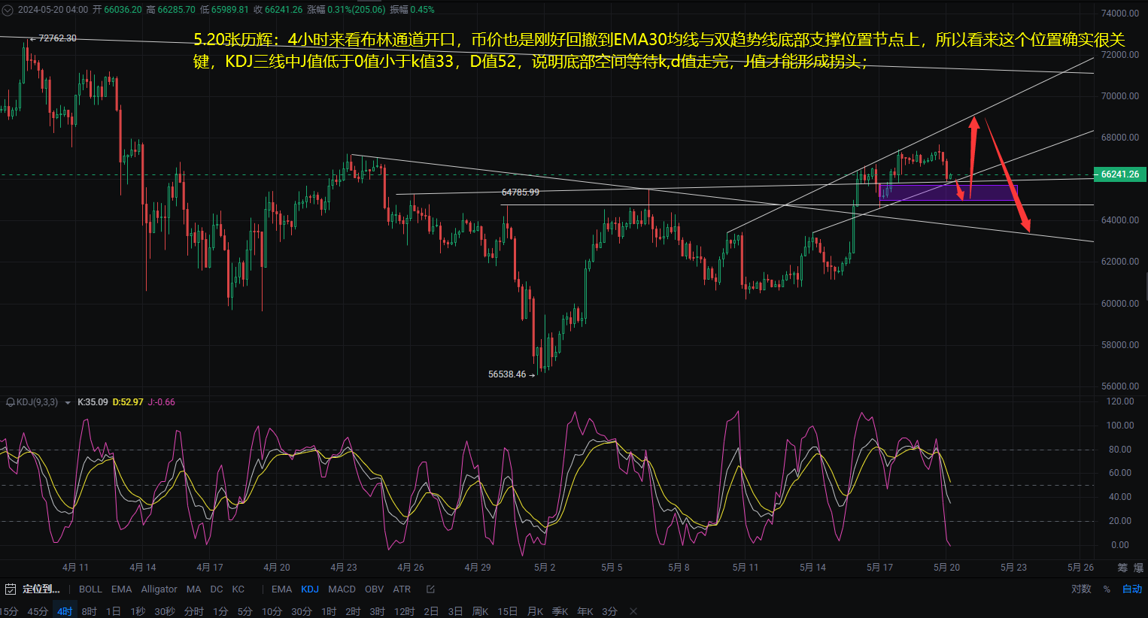This screenshot has width=1148, height=618.
Task: Enable the OBV sub-indicator
Action: point(374,589)
